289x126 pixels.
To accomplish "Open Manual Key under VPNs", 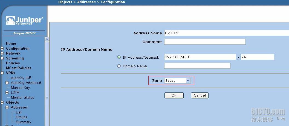I will (20, 88).
